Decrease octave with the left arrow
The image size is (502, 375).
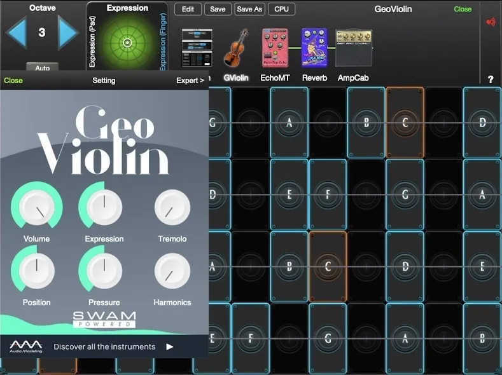17,32
